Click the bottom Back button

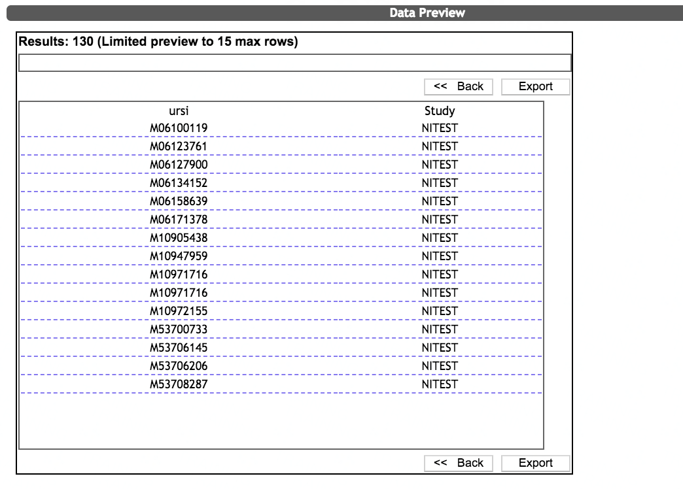click(x=458, y=463)
